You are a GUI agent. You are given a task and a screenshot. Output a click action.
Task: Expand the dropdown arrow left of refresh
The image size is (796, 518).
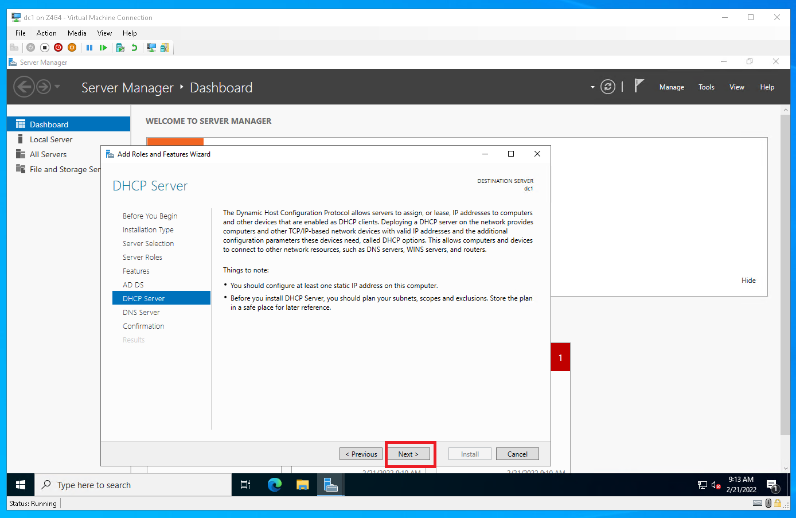pos(592,87)
